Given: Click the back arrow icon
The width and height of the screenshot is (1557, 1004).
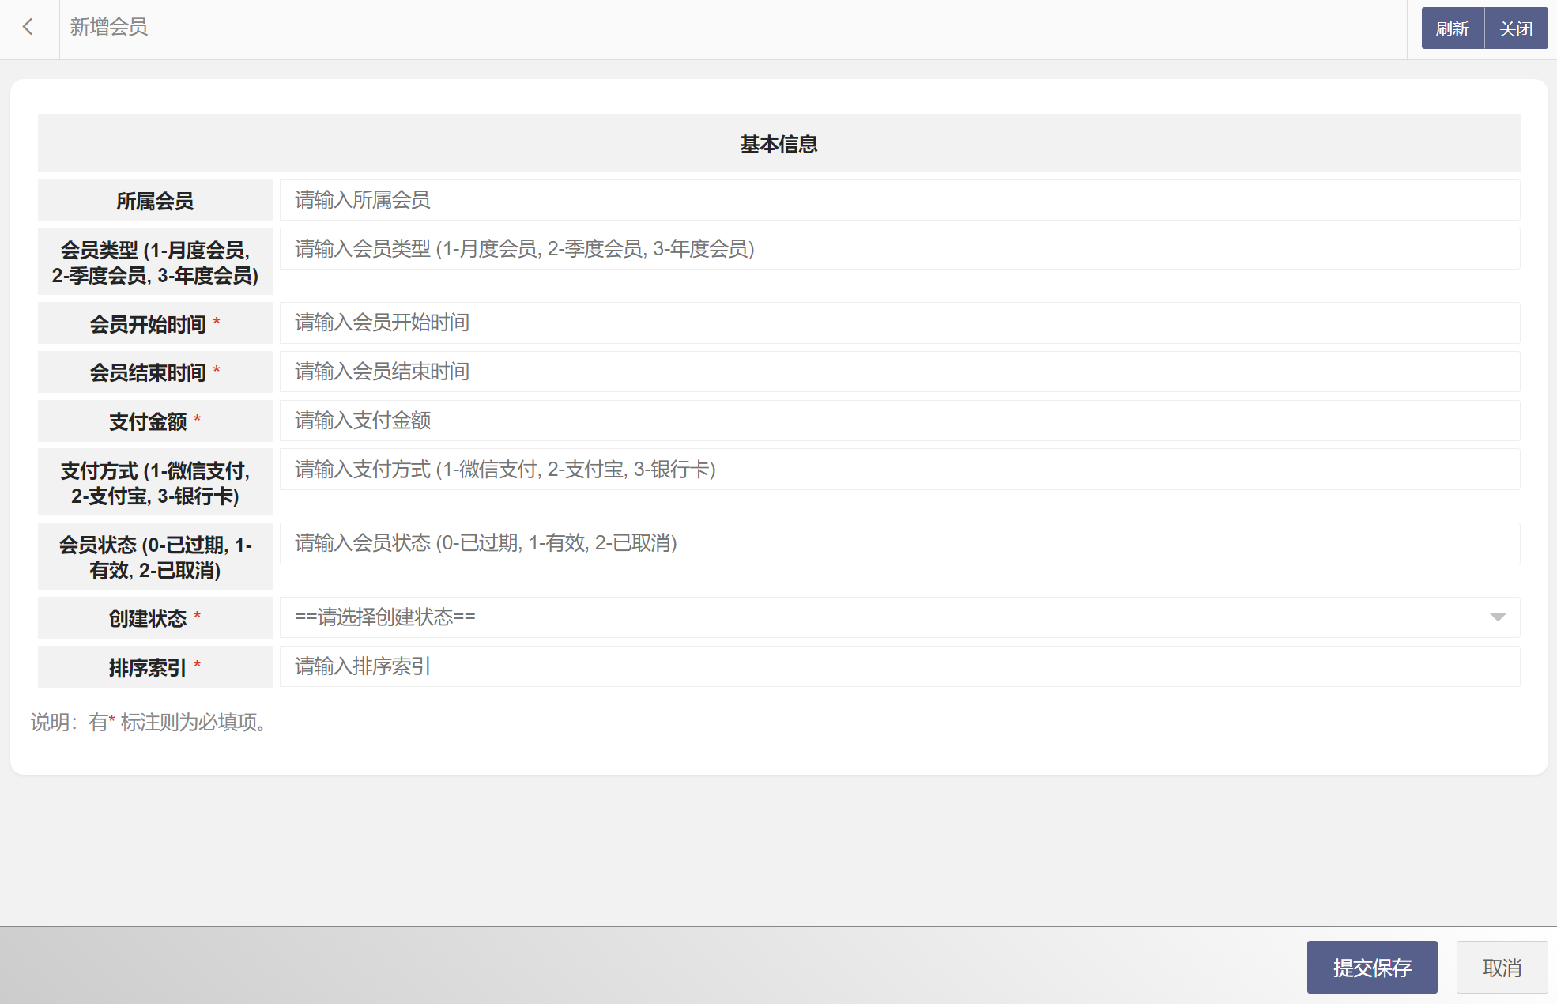Looking at the screenshot, I should [x=28, y=28].
